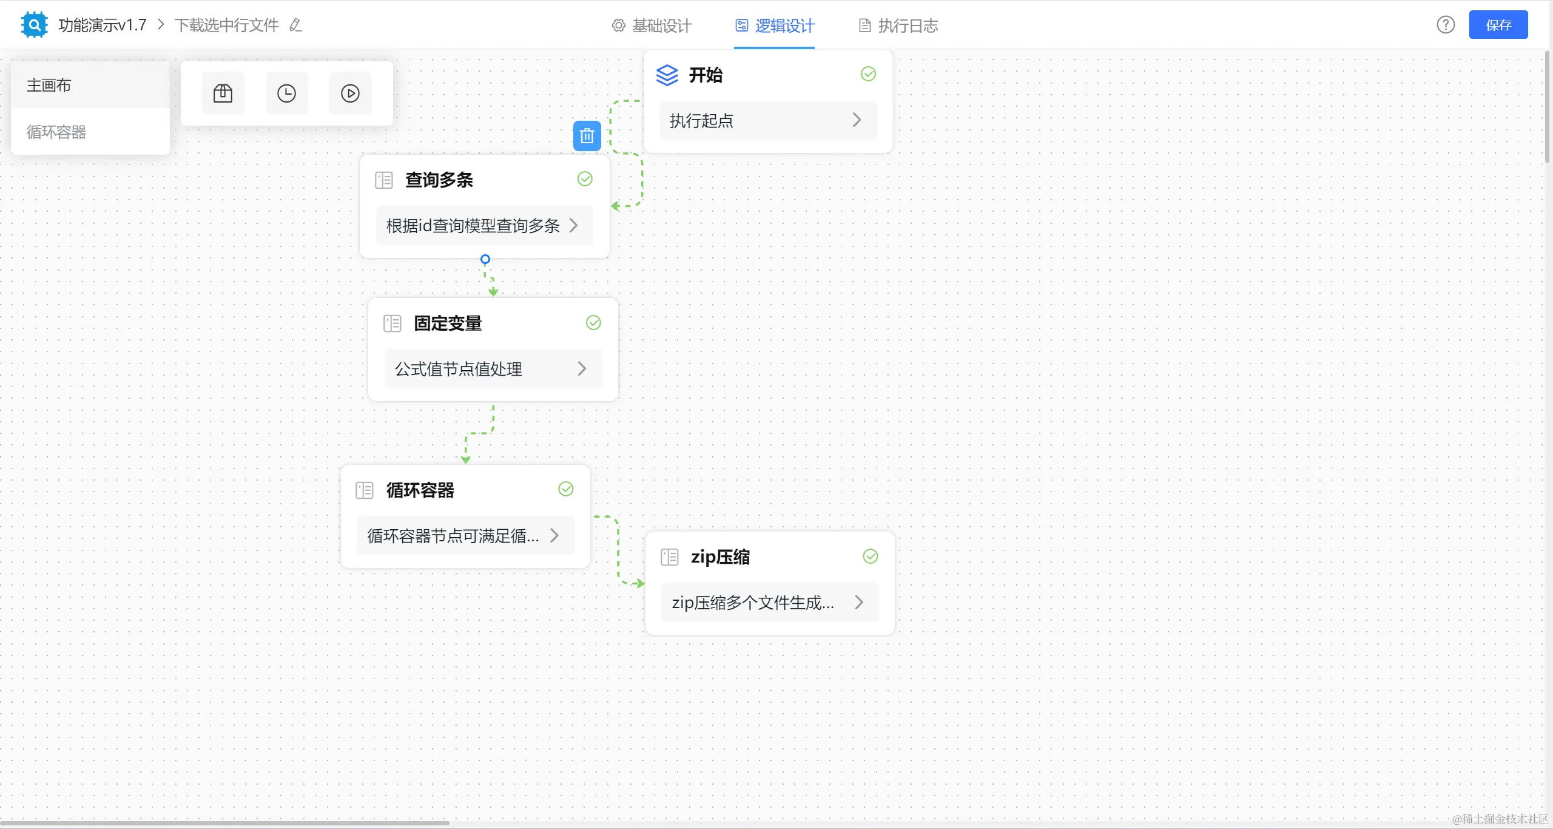Click the node icon on zip压缩
This screenshot has height=829, width=1553.
point(669,557)
